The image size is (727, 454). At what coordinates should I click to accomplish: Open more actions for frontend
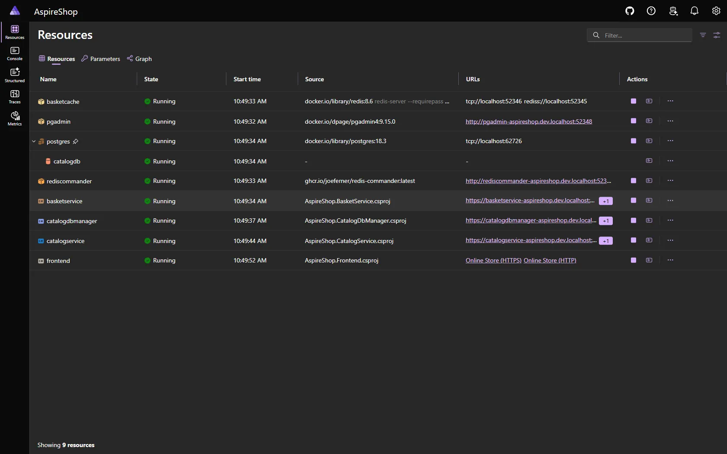pos(670,260)
